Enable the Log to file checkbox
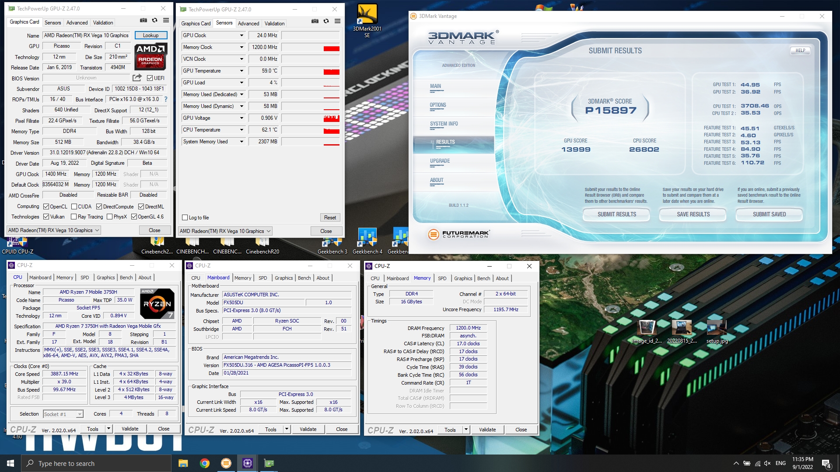 pyautogui.click(x=185, y=218)
